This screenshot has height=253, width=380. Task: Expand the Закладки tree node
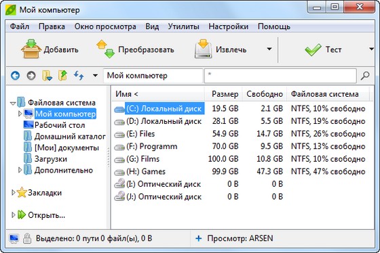pos(14,192)
